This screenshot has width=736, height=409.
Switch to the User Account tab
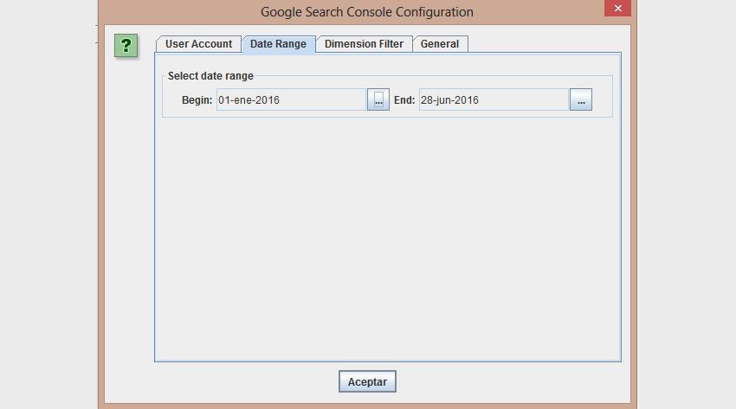pyautogui.click(x=198, y=44)
